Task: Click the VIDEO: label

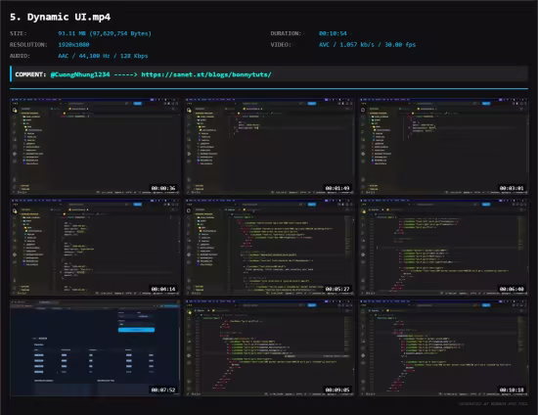Action: [281, 45]
